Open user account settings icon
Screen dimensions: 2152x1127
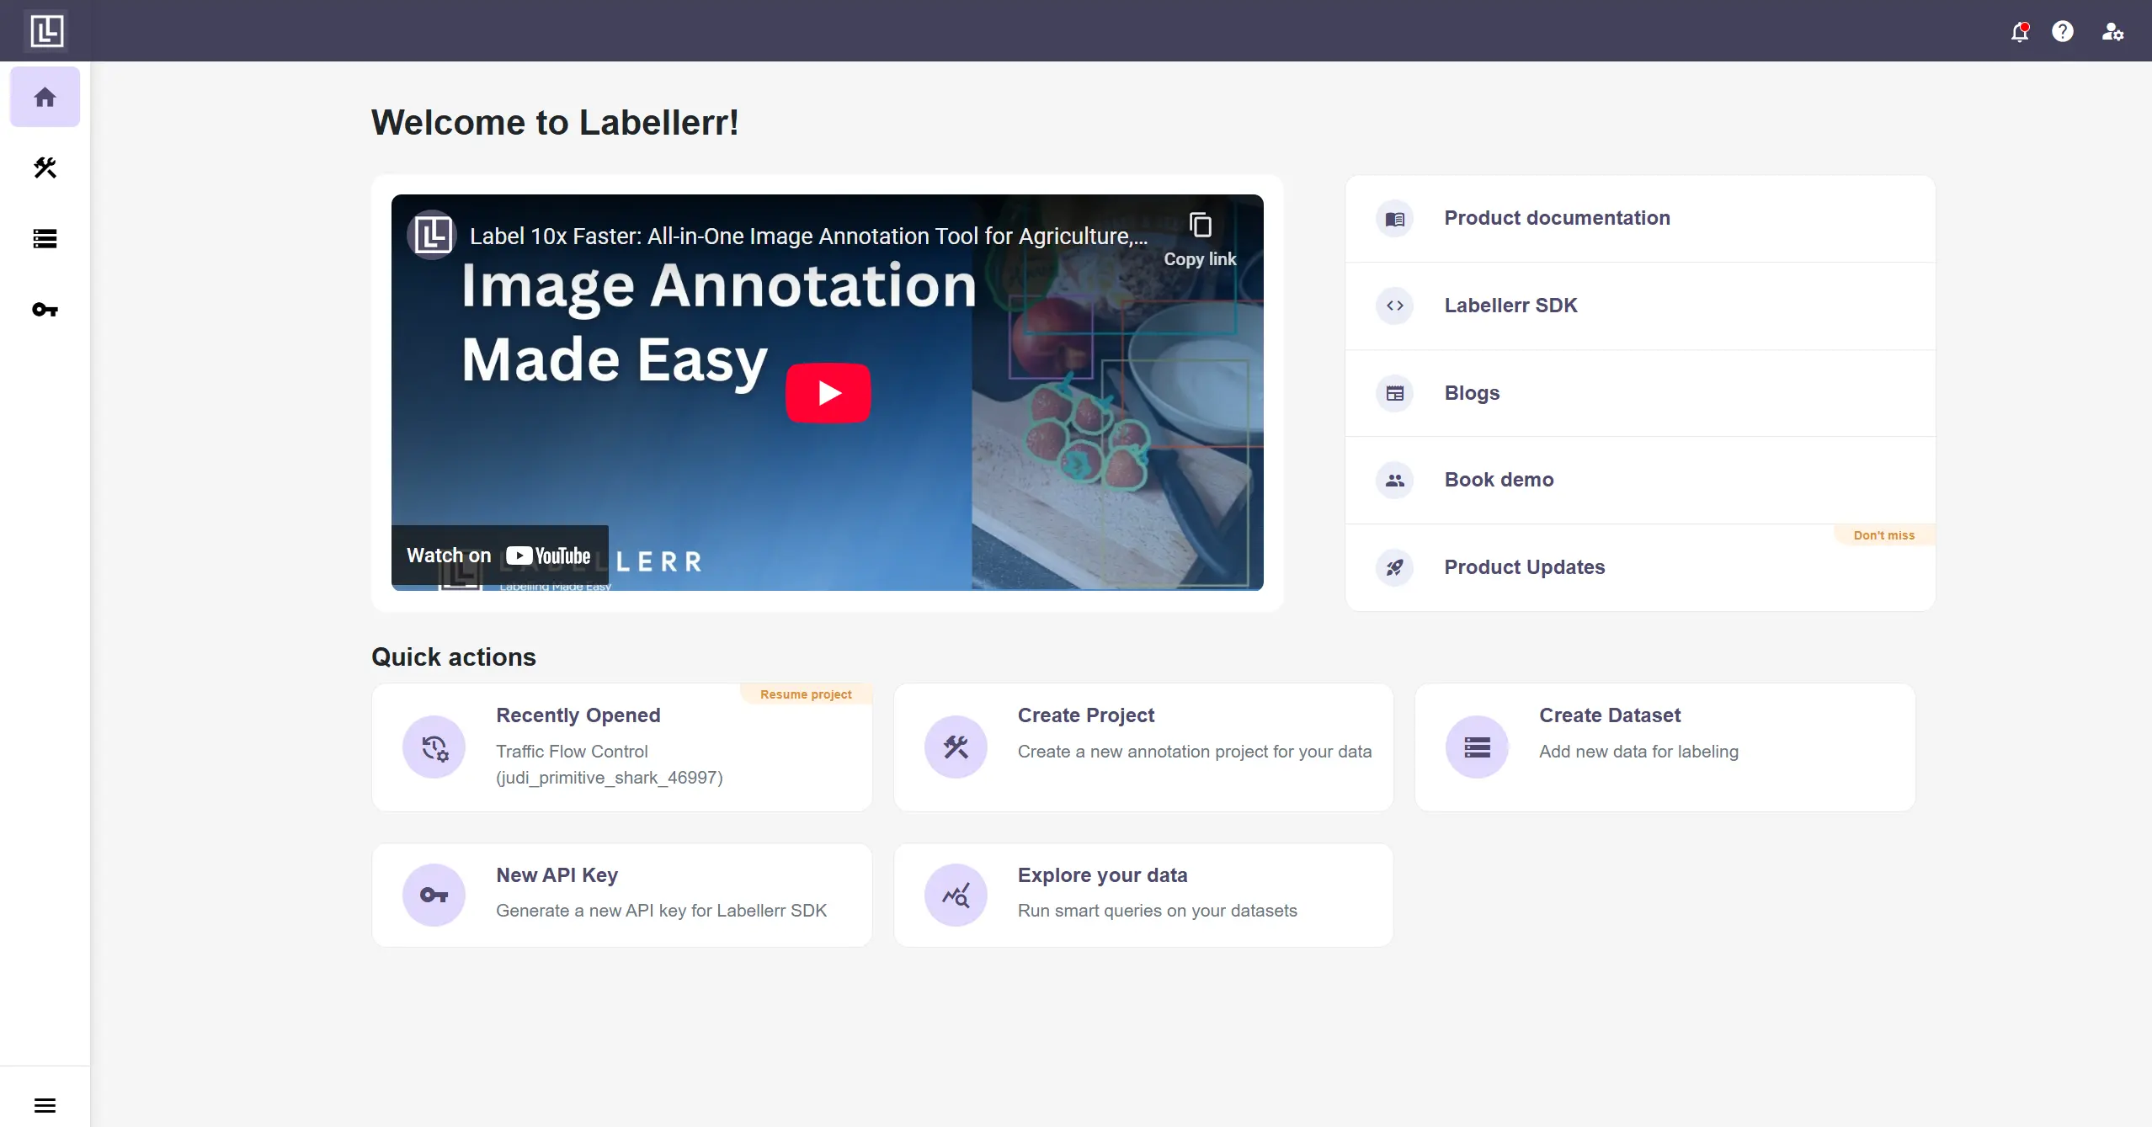coord(2112,32)
